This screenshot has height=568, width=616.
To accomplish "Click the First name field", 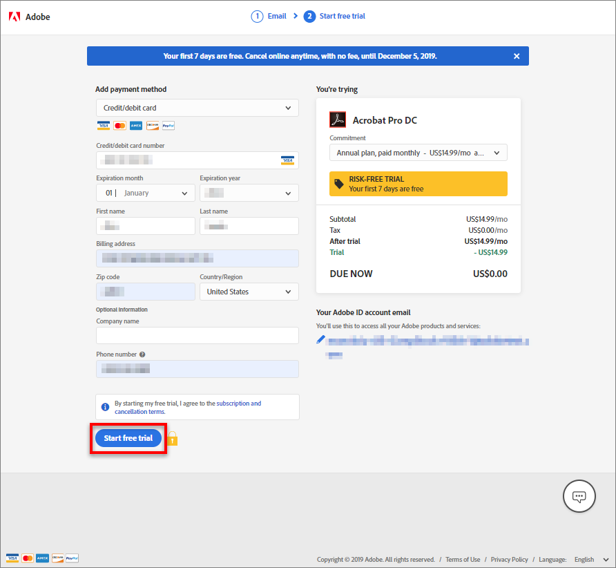I will (145, 226).
